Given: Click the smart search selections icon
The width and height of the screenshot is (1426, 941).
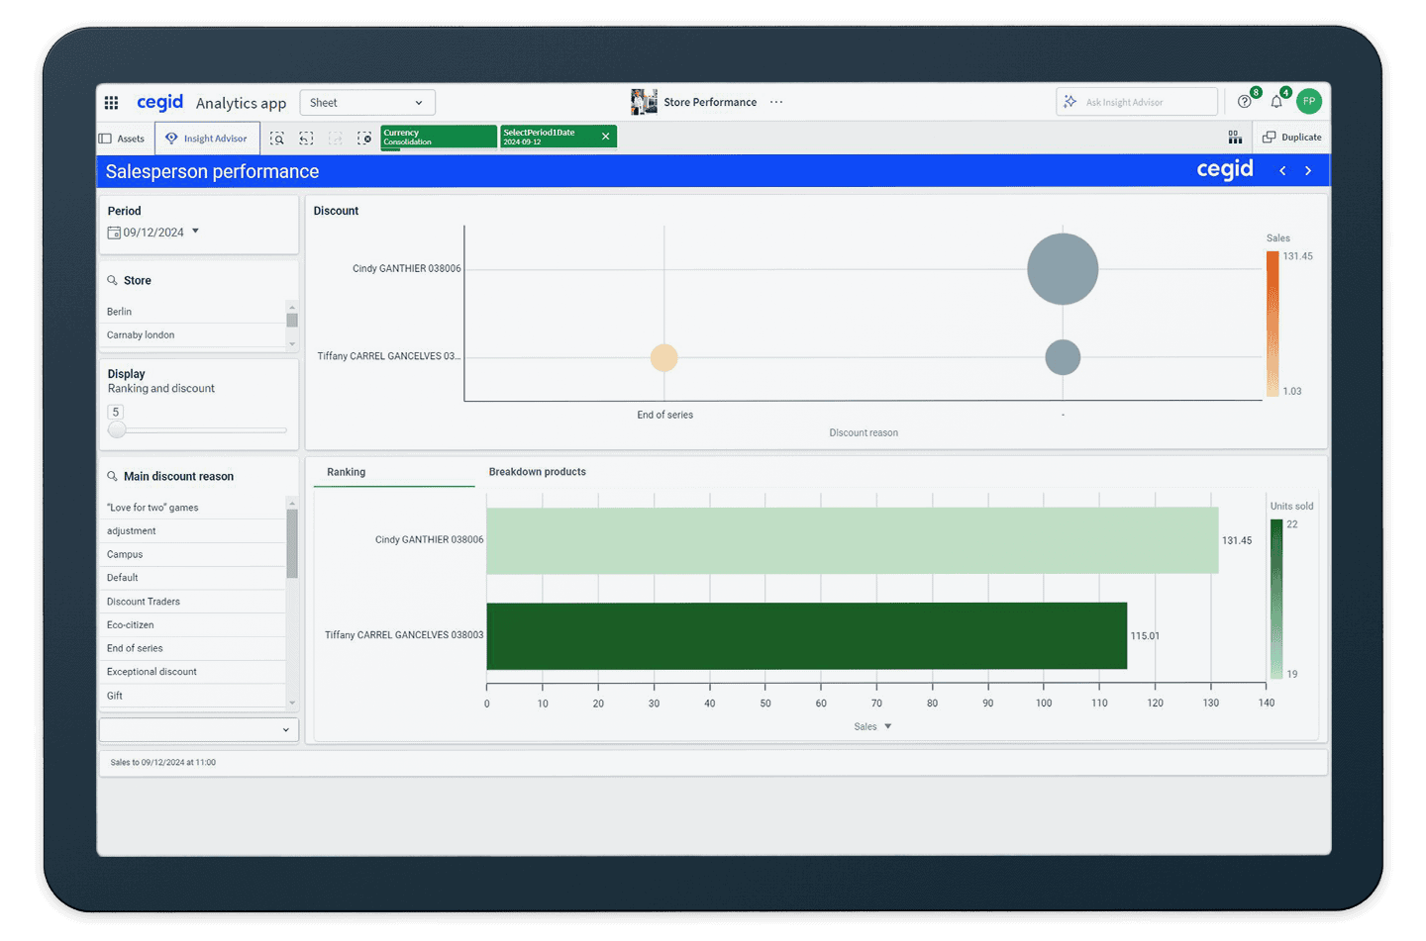Looking at the screenshot, I should 277,139.
